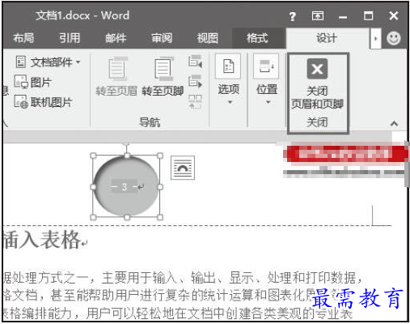The image size is (410, 324).
Task: Switch to the 引用 tab
Action: 70,38
